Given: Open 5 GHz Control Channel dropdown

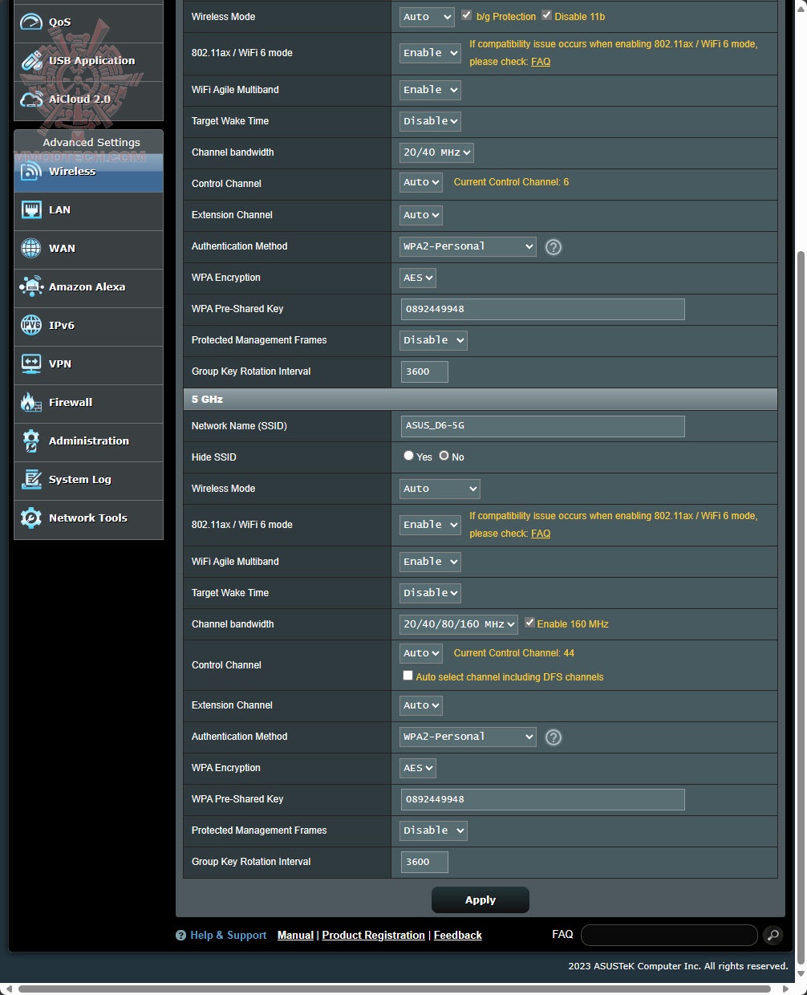Looking at the screenshot, I should pos(421,653).
